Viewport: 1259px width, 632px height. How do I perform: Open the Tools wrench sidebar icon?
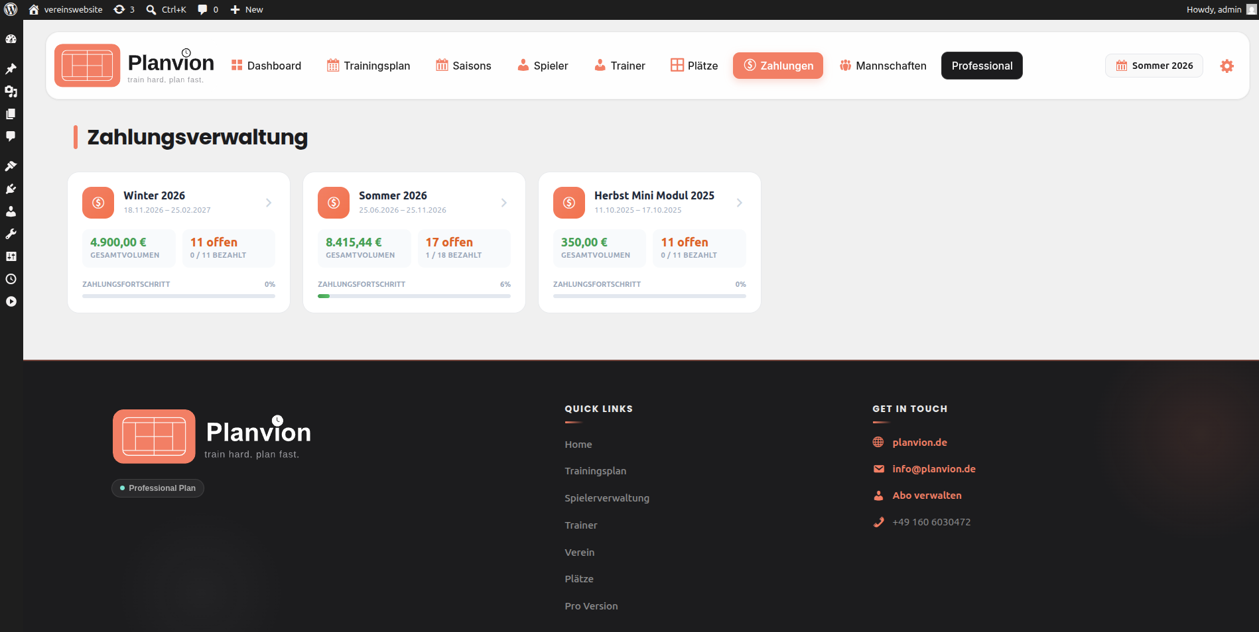click(11, 234)
